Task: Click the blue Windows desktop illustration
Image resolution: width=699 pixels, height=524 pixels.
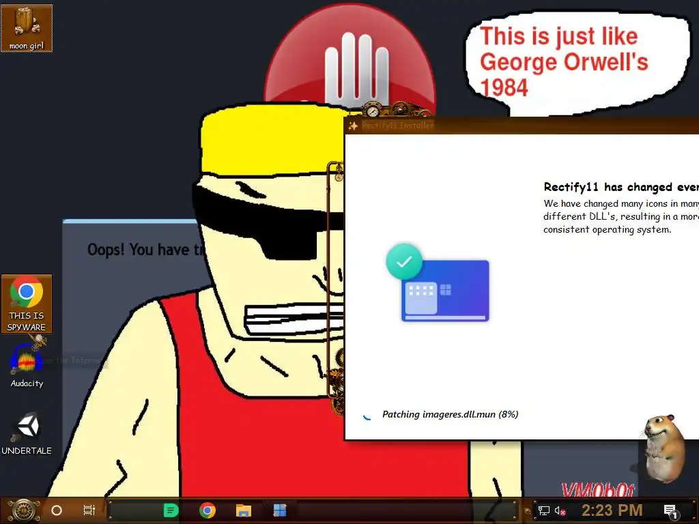Action: [445, 291]
